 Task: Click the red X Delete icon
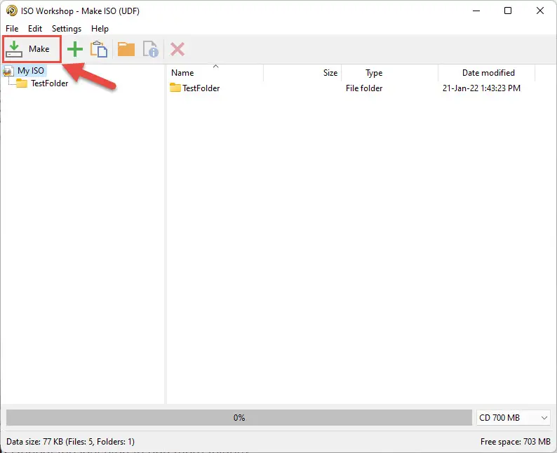(x=177, y=49)
